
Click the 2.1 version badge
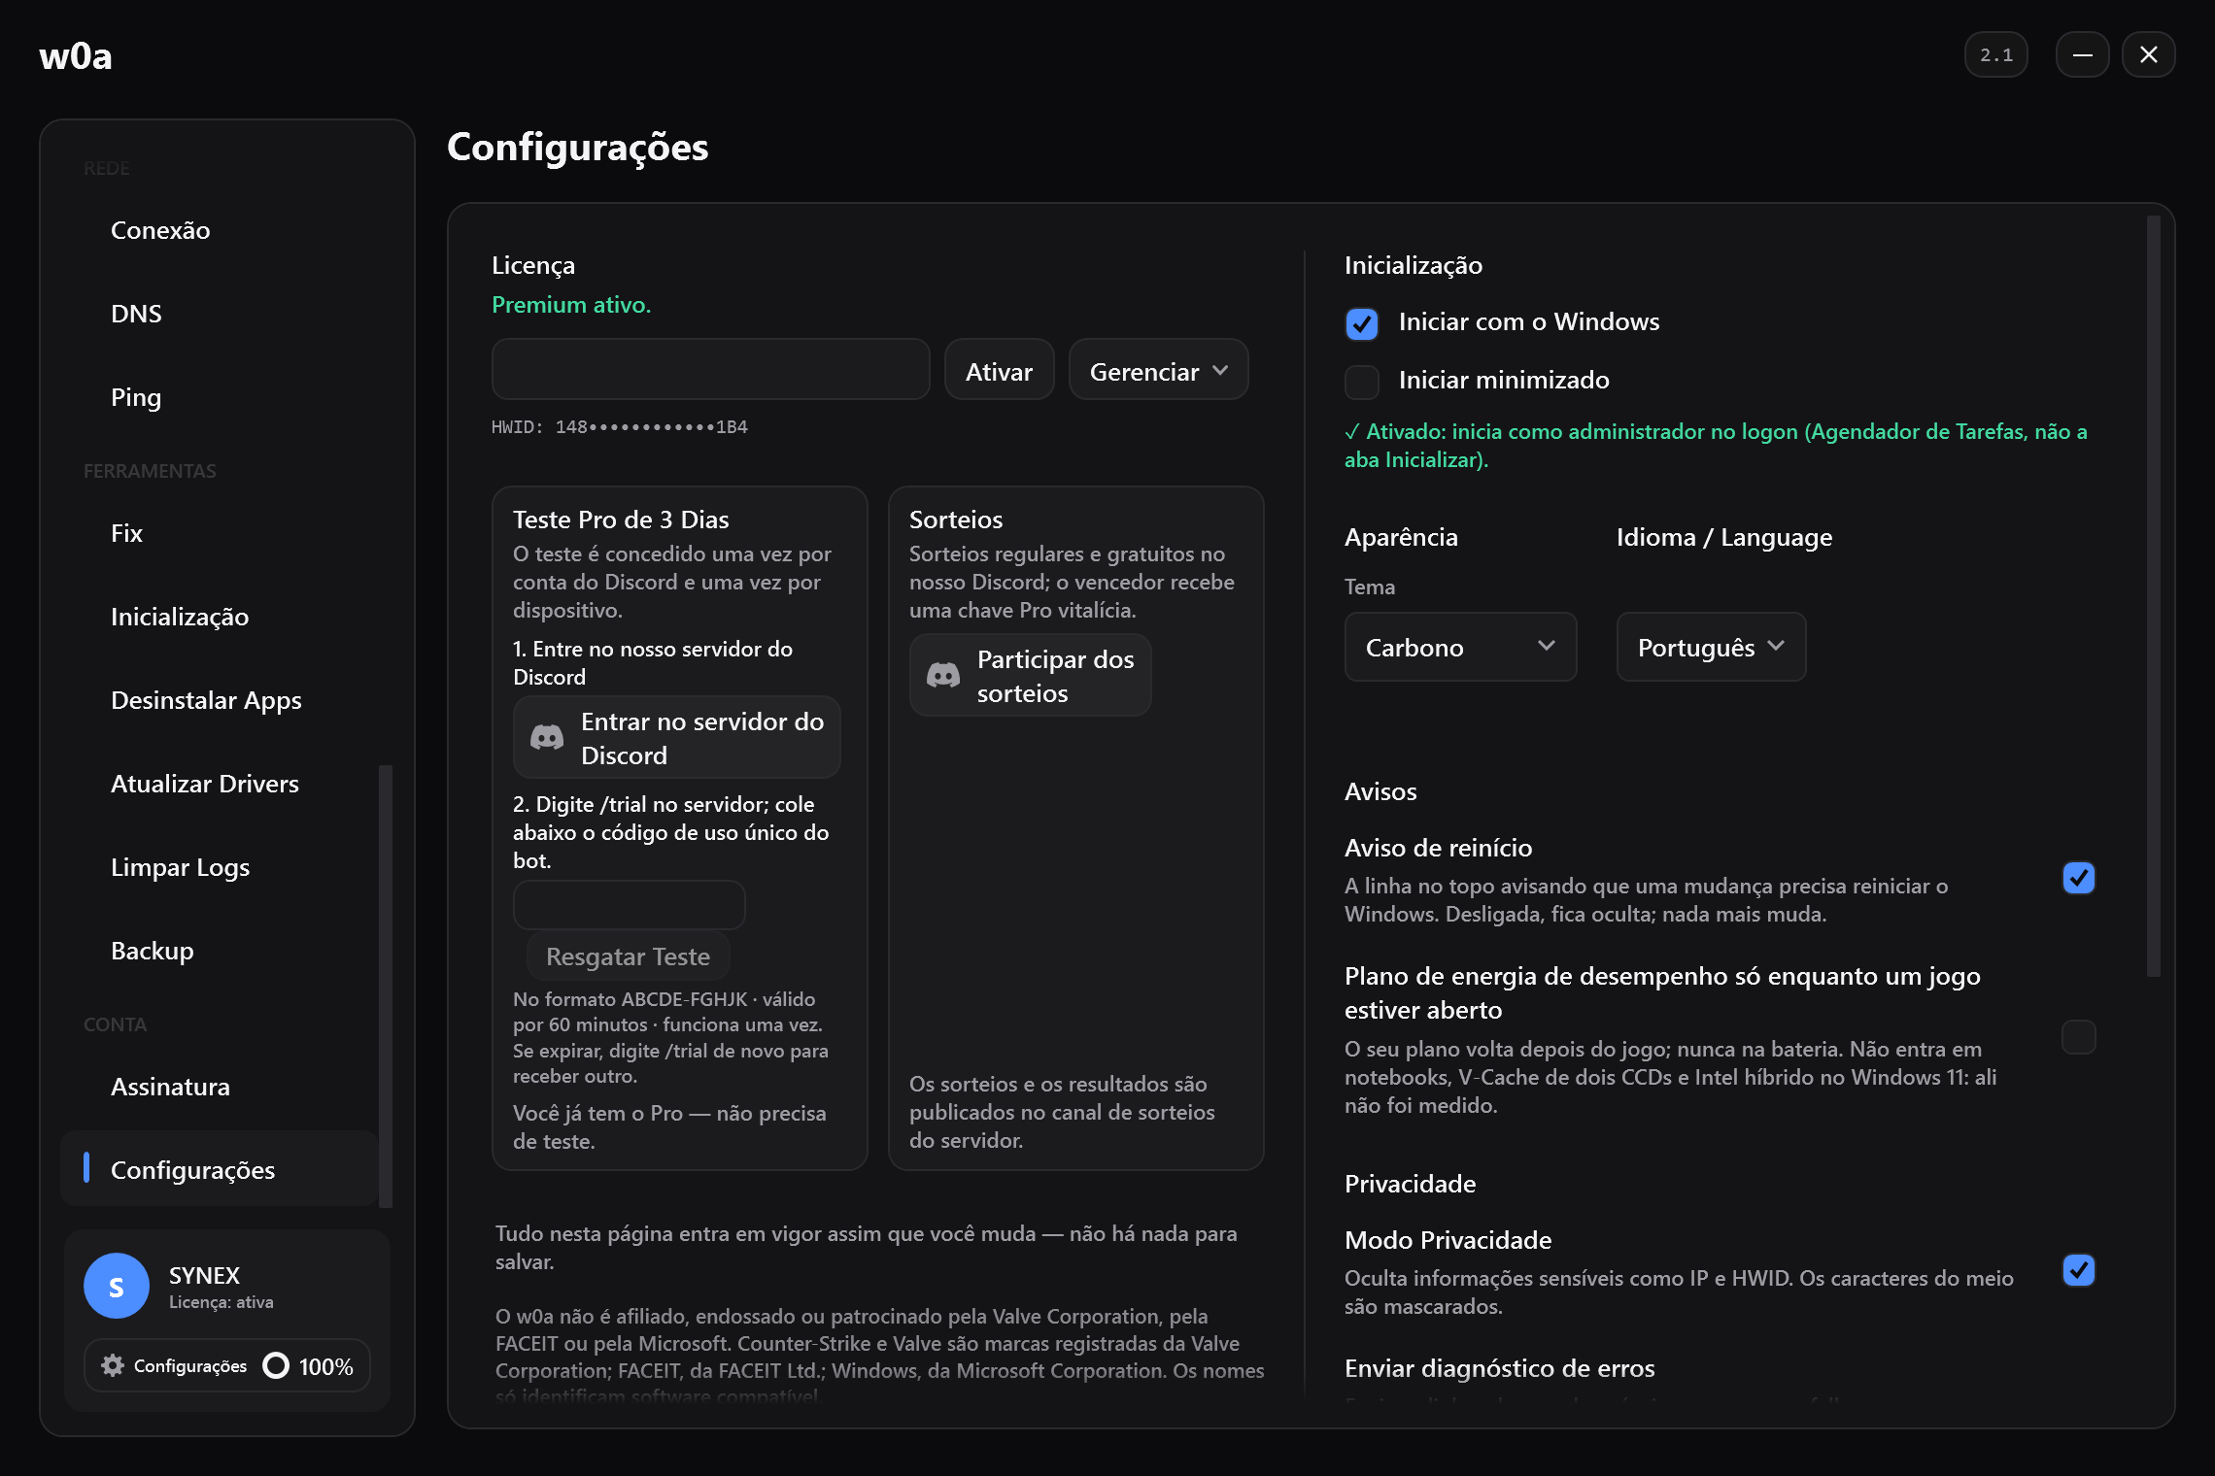pos(1996,55)
